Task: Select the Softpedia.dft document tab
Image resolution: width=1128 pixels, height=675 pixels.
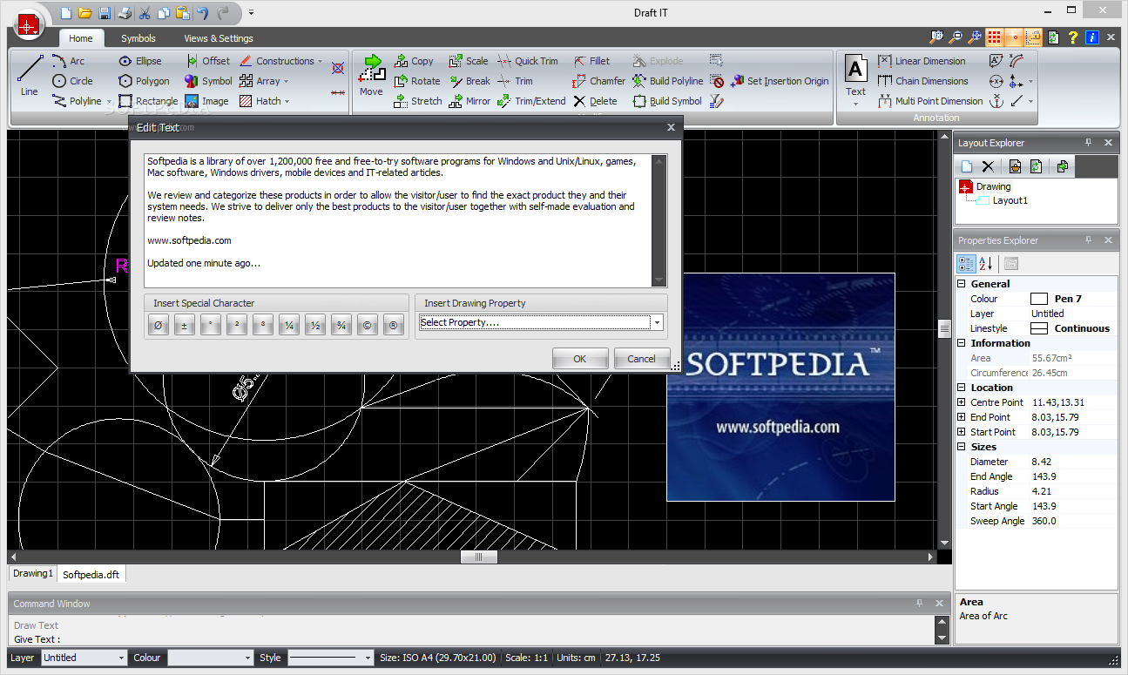Action: [91, 575]
